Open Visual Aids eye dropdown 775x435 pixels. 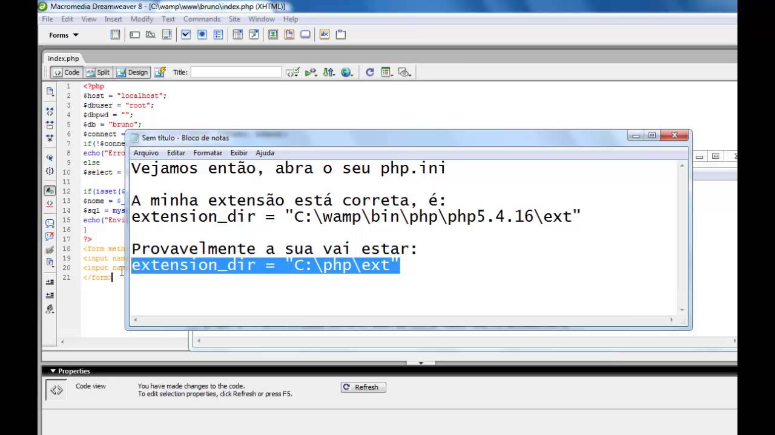[404, 72]
